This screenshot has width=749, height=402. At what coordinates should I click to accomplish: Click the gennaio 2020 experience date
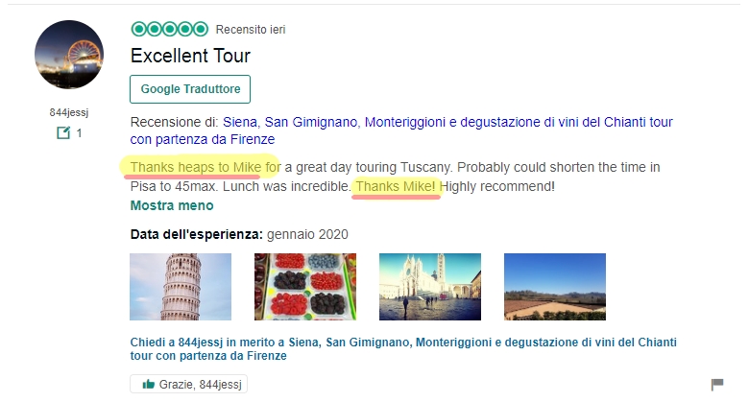[307, 234]
